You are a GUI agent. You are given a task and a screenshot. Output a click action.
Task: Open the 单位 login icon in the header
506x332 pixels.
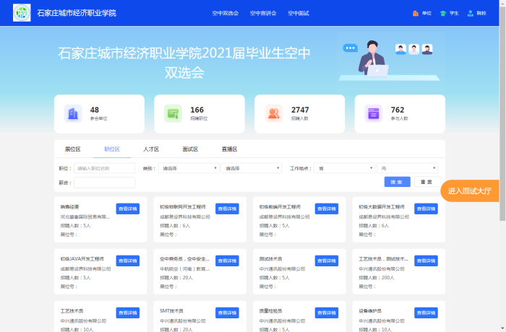pos(416,13)
